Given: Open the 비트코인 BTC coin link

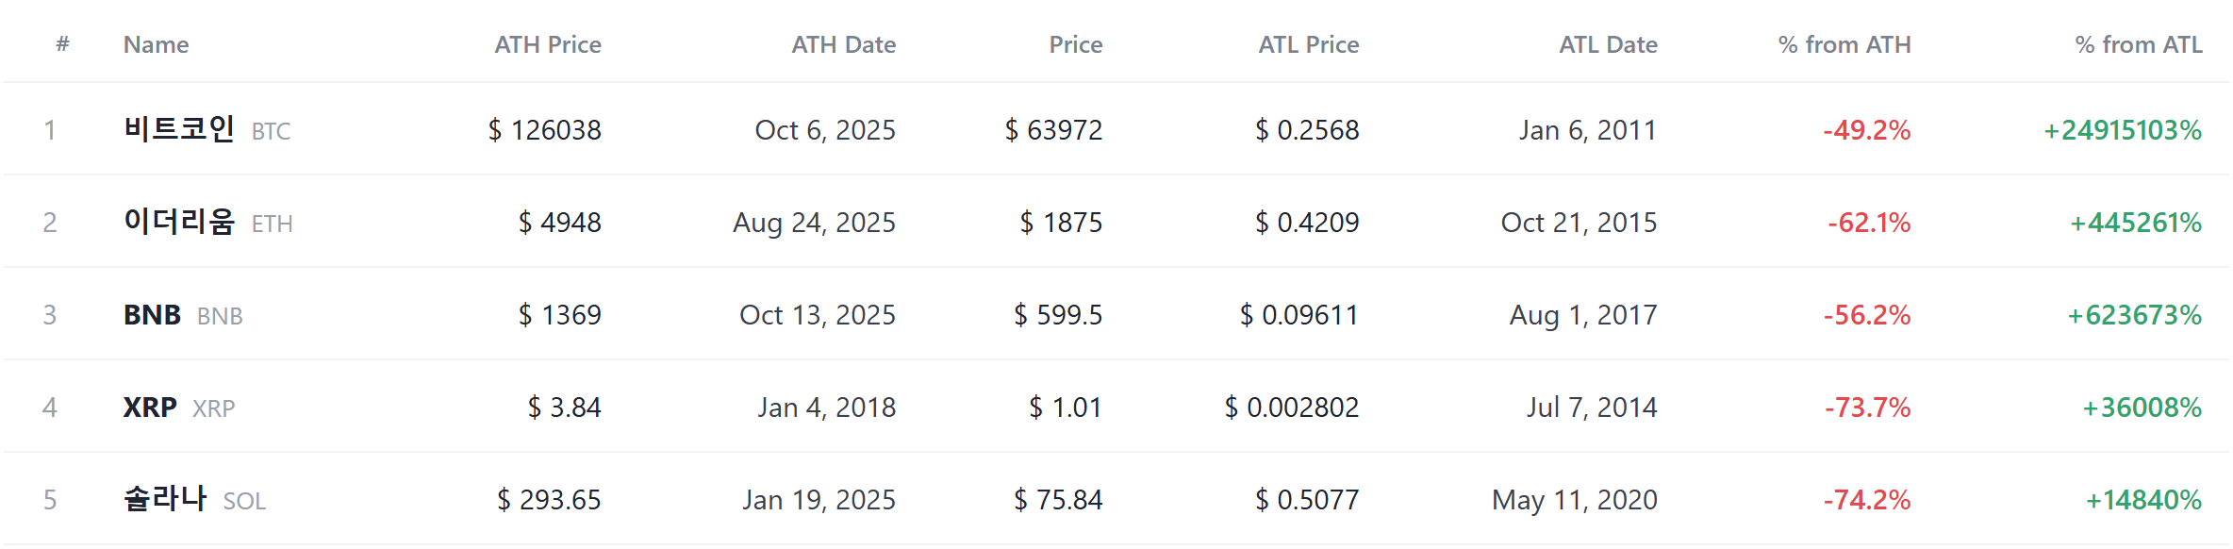Looking at the screenshot, I should [207, 129].
